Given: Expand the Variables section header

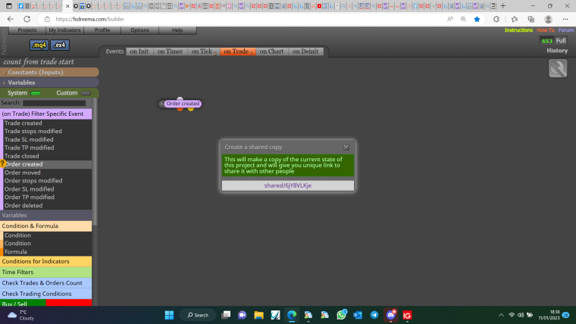Looking at the screenshot, I should [49, 83].
